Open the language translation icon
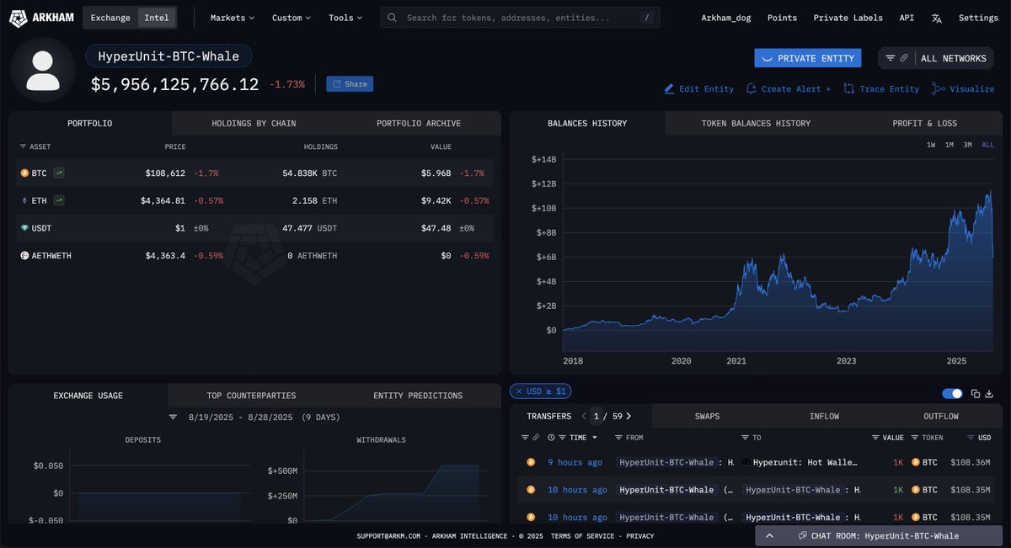 [937, 18]
